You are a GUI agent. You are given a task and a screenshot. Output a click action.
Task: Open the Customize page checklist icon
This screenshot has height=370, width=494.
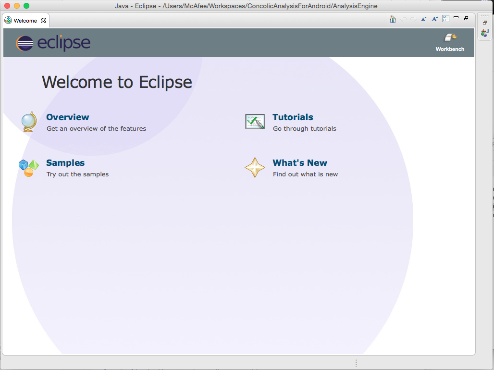click(445, 19)
